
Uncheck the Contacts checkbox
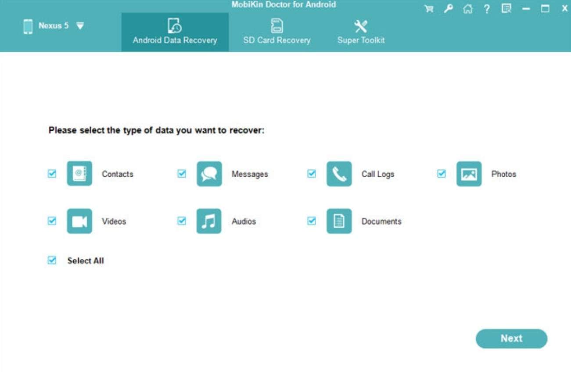click(52, 174)
